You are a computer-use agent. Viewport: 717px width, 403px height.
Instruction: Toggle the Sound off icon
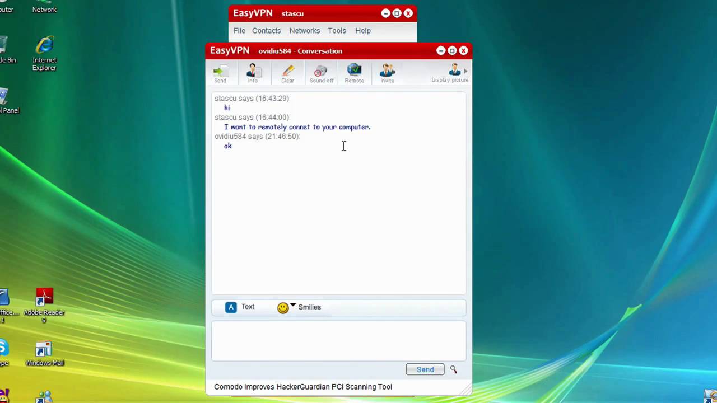point(322,73)
